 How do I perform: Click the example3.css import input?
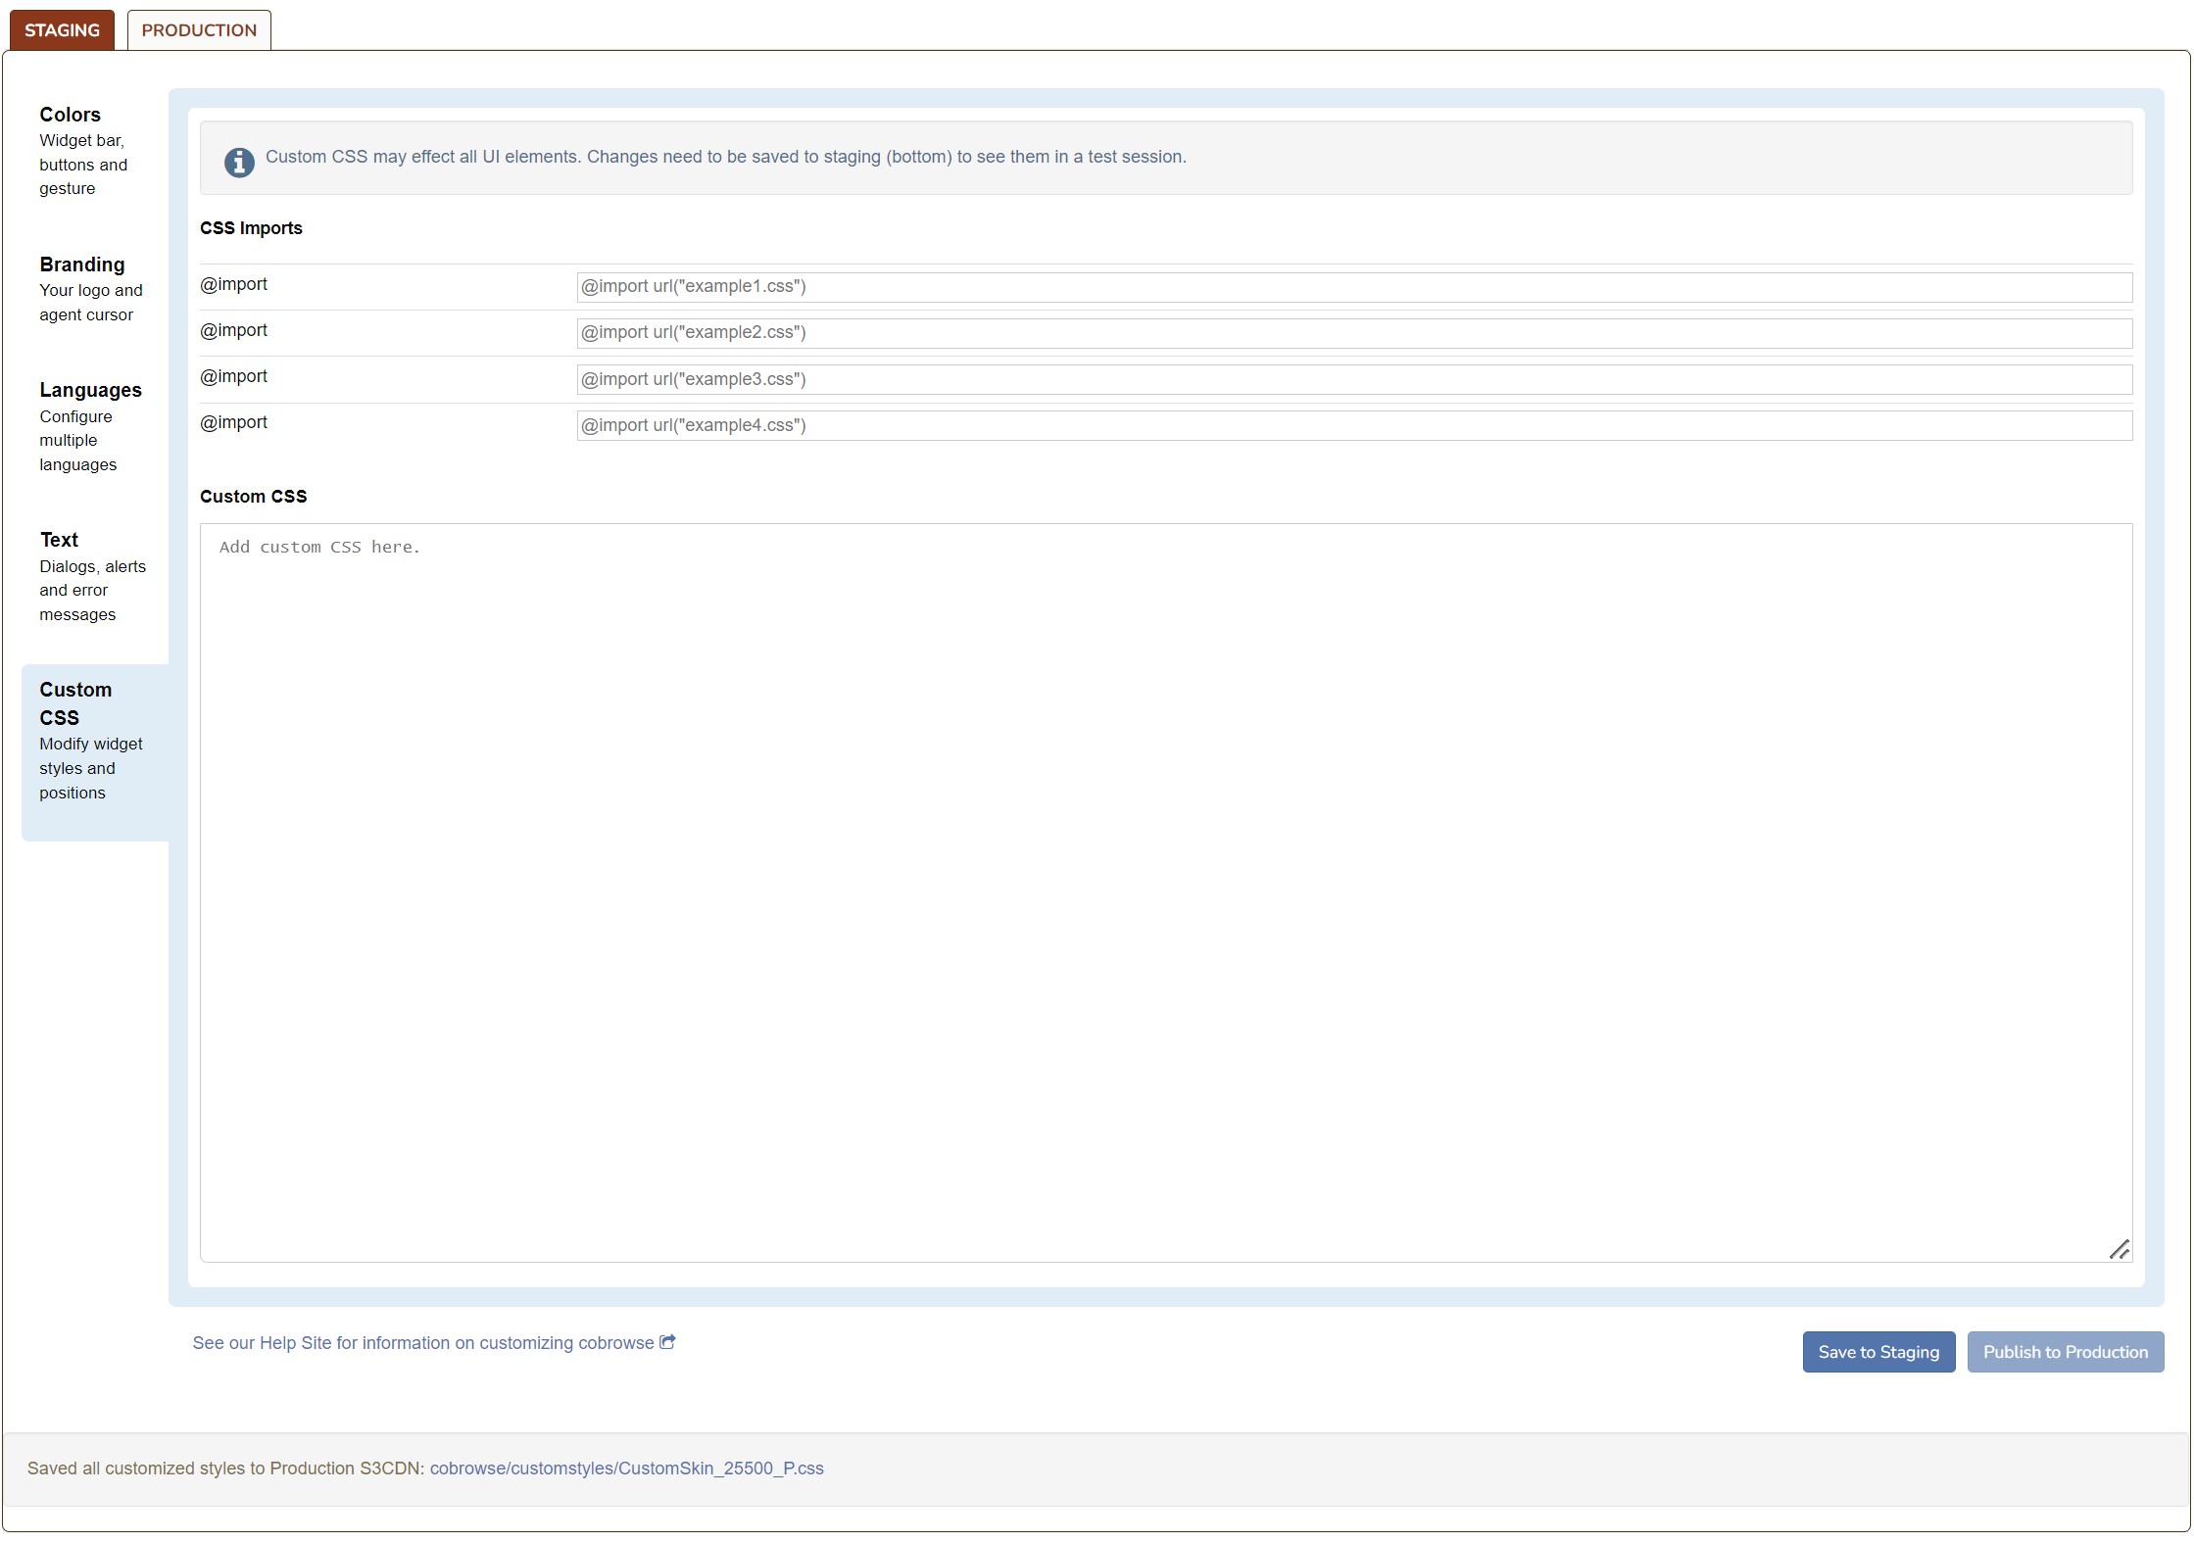coord(1353,379)
